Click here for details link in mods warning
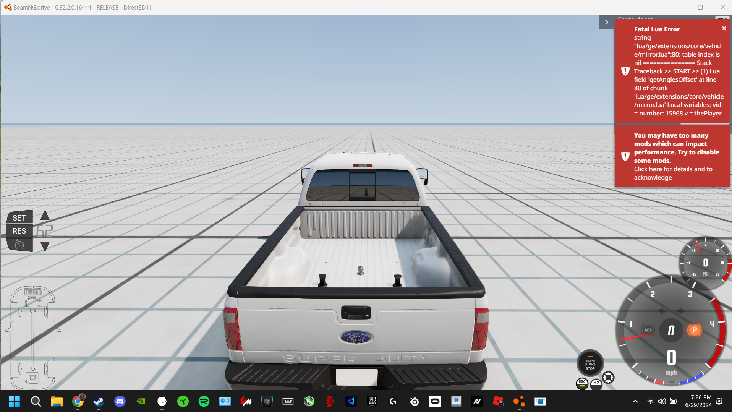Image resolution: width=732 pixels, height=412 pixels. click(673, 173)
